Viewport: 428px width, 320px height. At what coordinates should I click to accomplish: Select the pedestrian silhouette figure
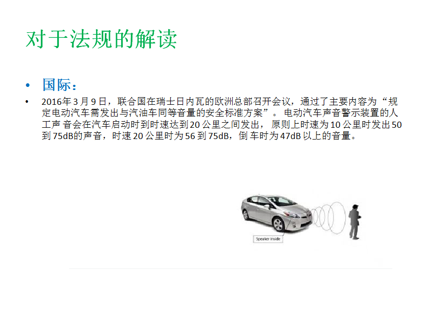(354, 222)
